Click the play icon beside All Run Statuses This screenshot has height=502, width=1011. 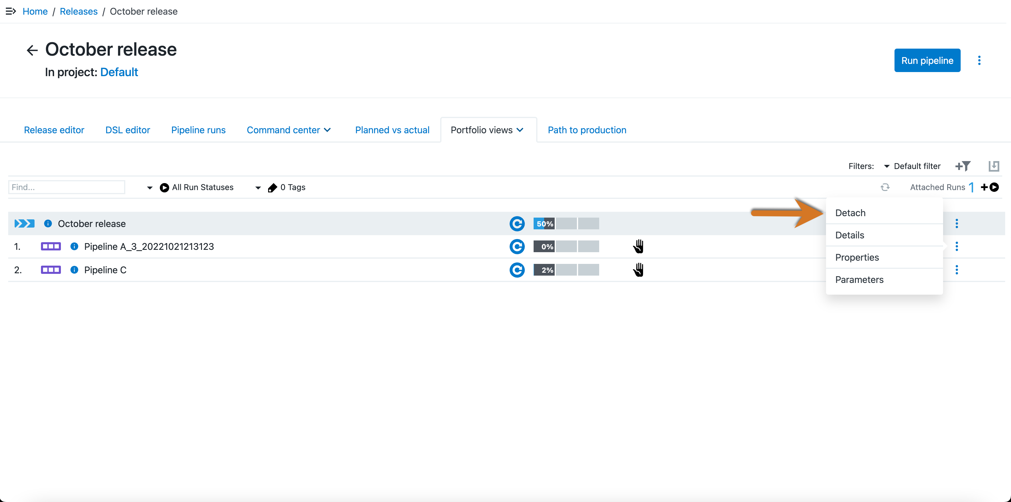point(164,188)
